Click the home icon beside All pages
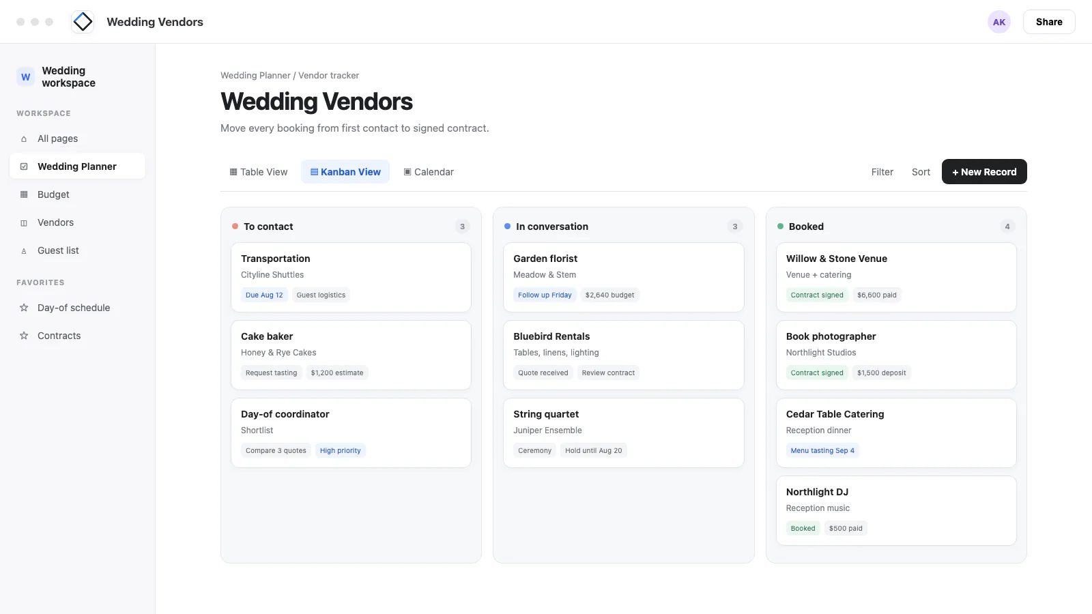Viewport: 1092px width, 614px height. click(24, 138)
